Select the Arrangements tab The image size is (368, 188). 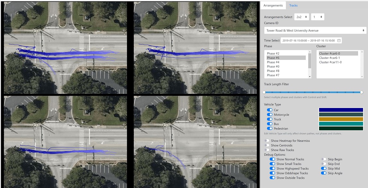[x=273, y=5]
